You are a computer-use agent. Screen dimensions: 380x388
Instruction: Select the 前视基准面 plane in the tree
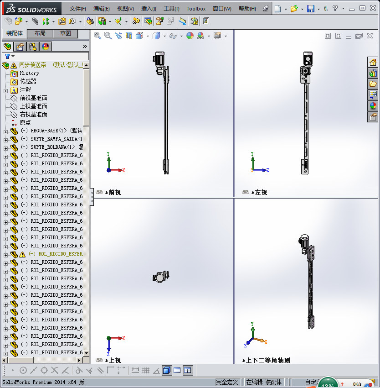coord(34,98)
